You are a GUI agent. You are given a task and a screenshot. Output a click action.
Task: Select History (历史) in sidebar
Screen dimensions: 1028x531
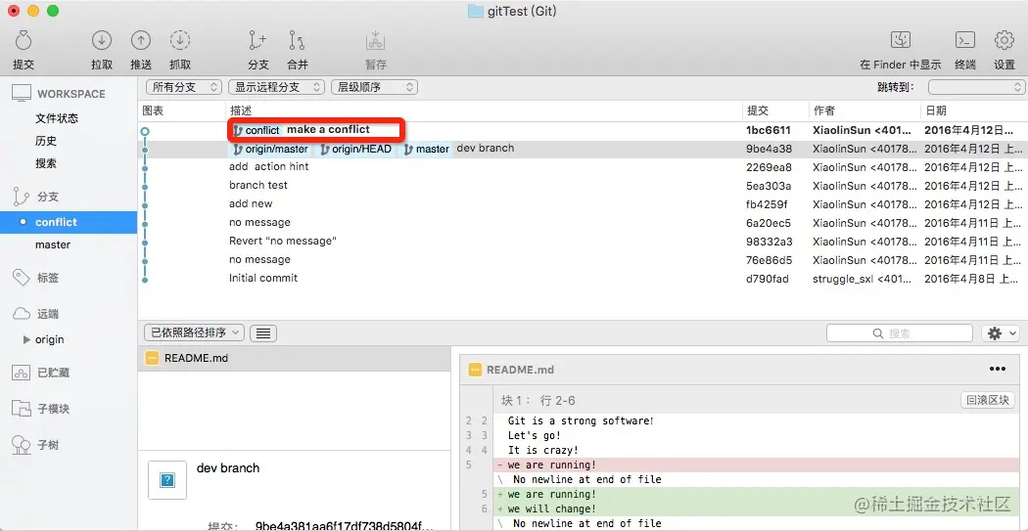coord(46,141)
